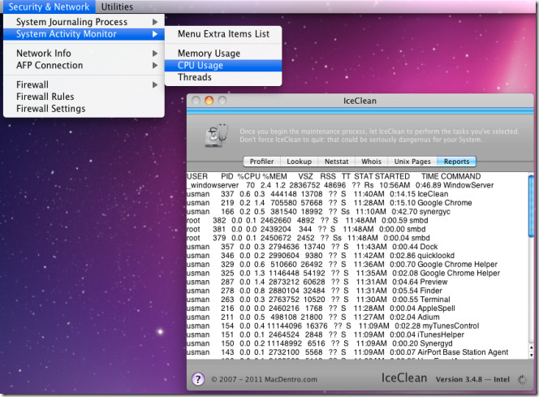Click the synergyc process row
Image resolution: width=539 pixels, height=397 pixels.
click(x=357, y=212)
